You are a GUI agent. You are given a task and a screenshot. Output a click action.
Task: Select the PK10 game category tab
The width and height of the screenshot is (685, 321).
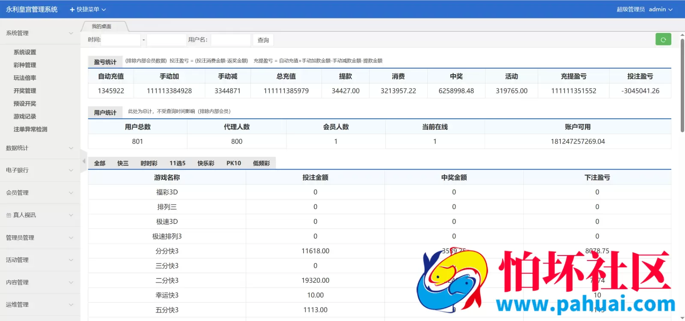[234, 163]
